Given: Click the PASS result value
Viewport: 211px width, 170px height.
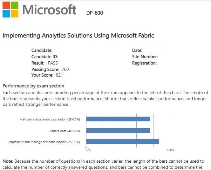Looking at the screenshot, I should pos(53,63).
